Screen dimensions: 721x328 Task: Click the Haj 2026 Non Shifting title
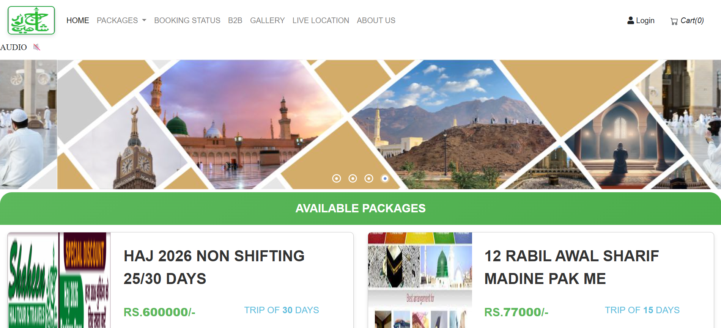click(x=214, y=267)
